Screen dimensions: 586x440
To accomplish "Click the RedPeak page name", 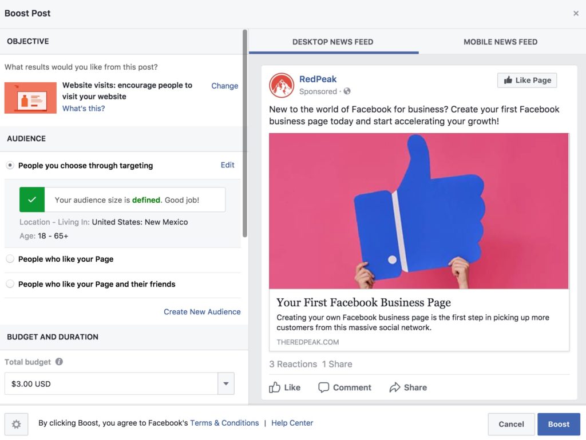I will [318, 79].
